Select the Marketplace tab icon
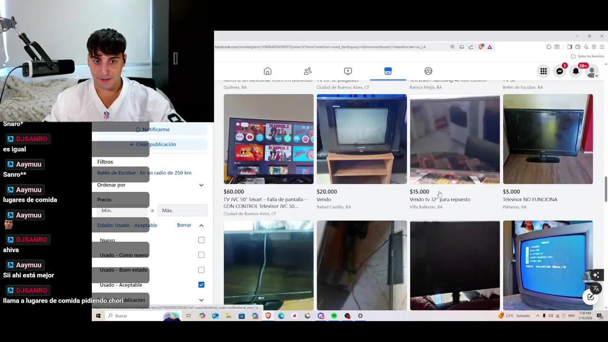Screen dimensions: 608x342 click(388, 71)
